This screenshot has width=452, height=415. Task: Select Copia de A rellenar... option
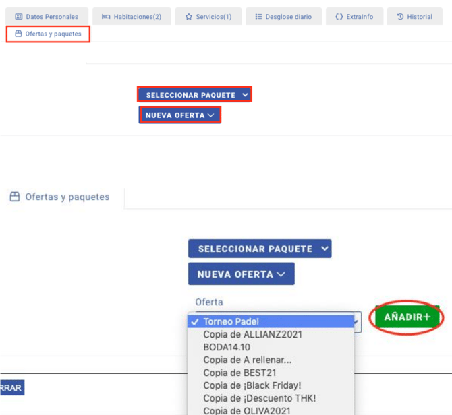pos(247,360)
